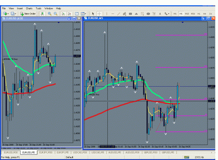The width and height of the screenshot is (218, 160).
Task: Switch to the GBPUSD,M5 chart tab
Action: tap(168, 152)
